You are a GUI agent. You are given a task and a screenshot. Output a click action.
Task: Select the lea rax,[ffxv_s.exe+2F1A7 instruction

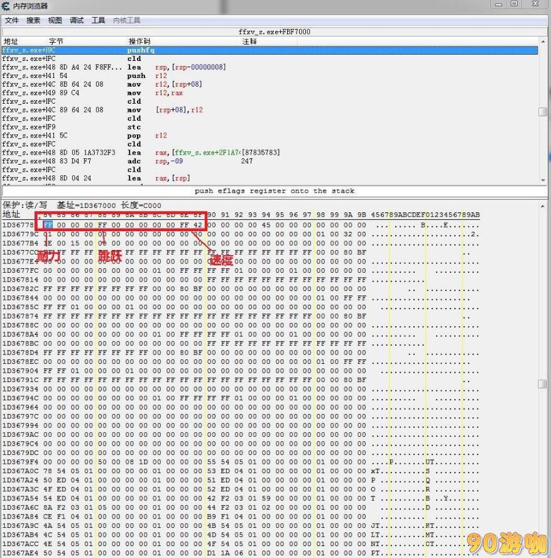tap(270, 153)
